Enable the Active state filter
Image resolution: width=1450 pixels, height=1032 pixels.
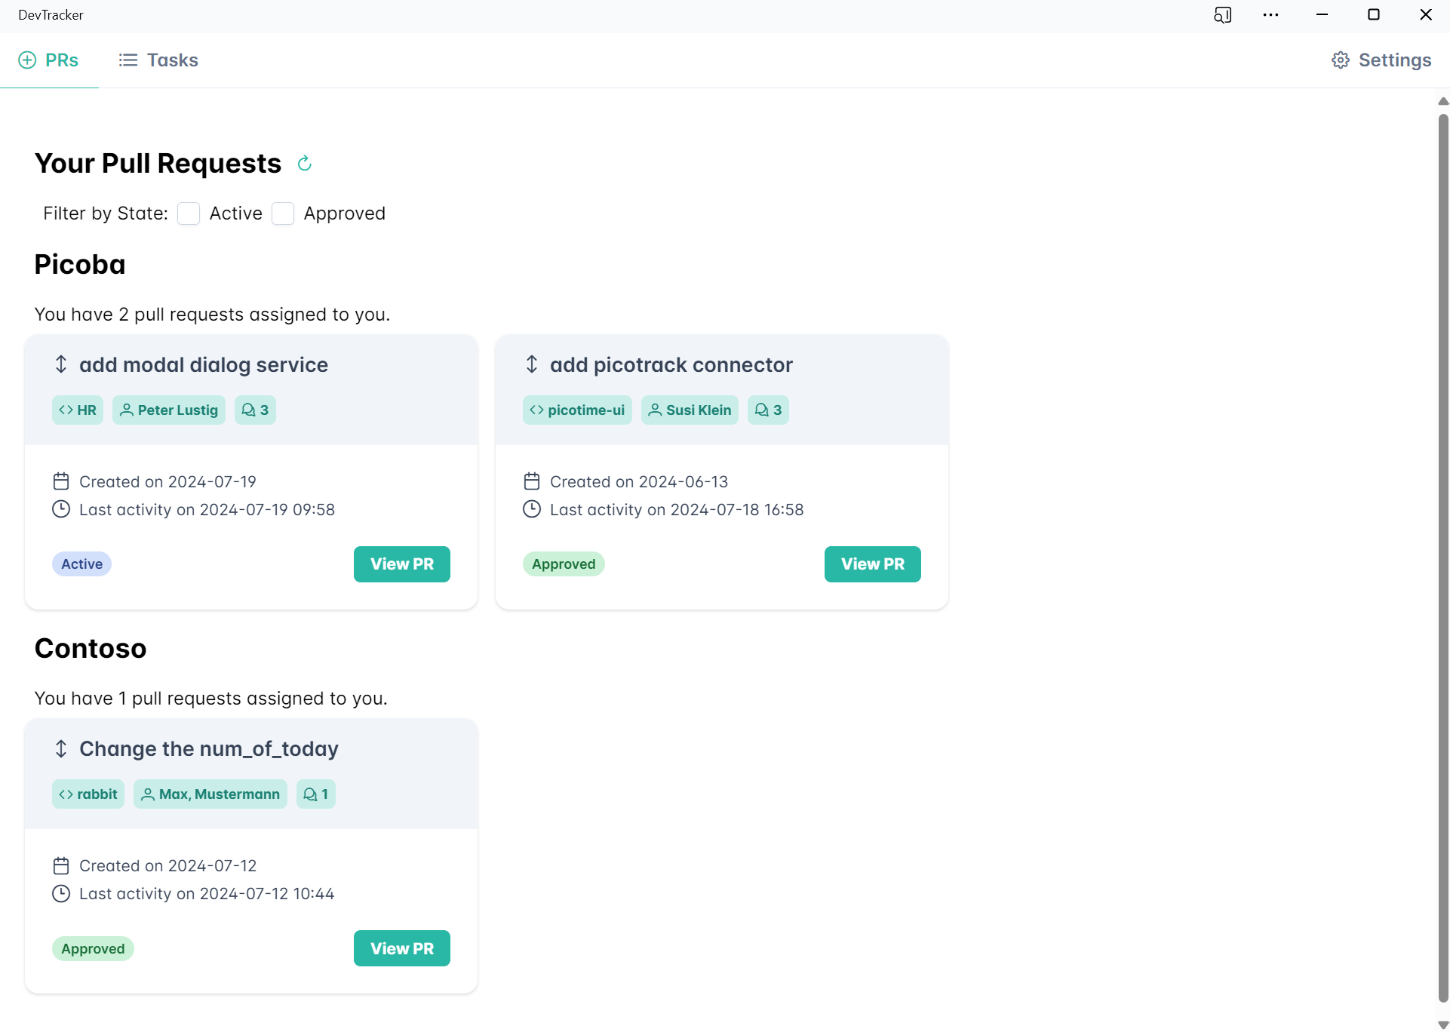(x=189, y=213)
